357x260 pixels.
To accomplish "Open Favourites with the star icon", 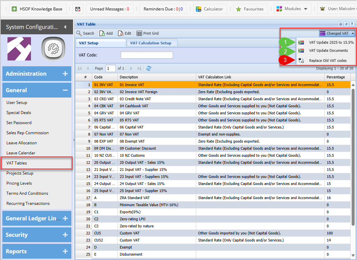I will coord(250,9).
